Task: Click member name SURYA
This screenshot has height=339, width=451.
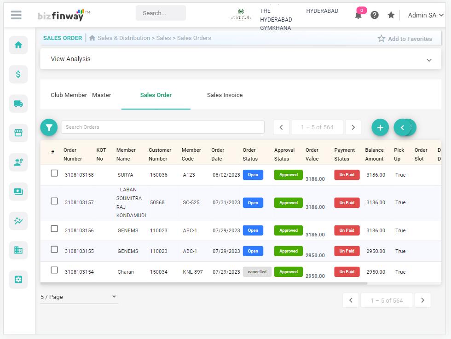Action: click(125, 175)
